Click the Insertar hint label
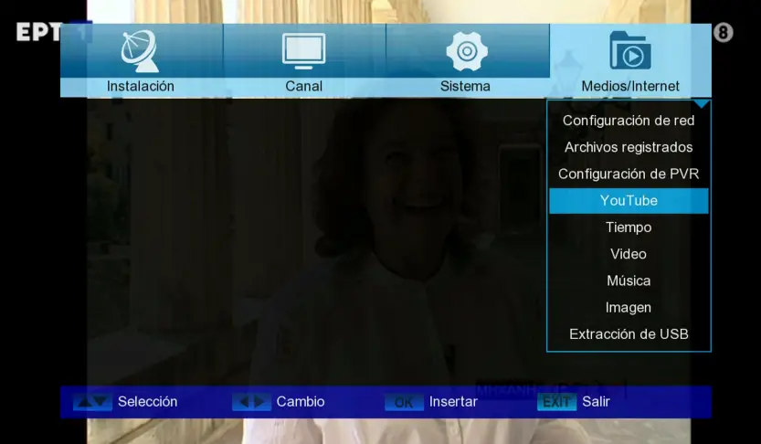The image size is (761, 444). click(x=453, y=402)
